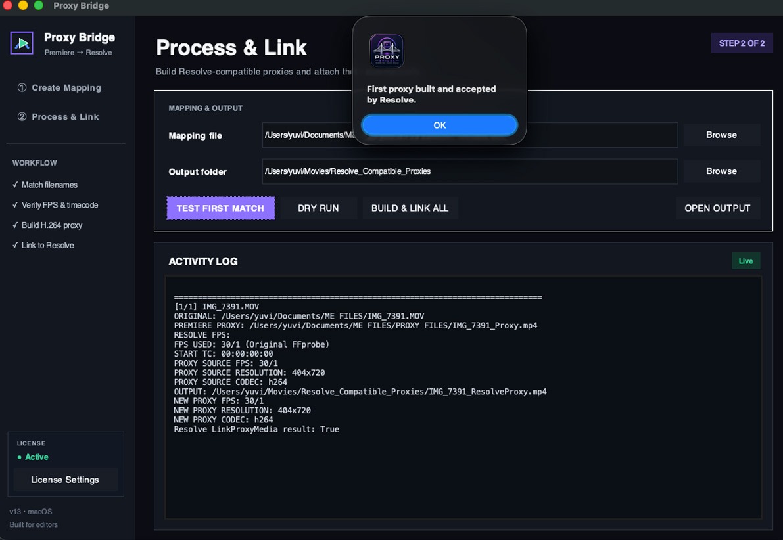Viewport: 783px width, 540px height.
Task: Click the log line 'FPS USED: 30/1 (Original FFprobe)'
Action: click(251, 344)
